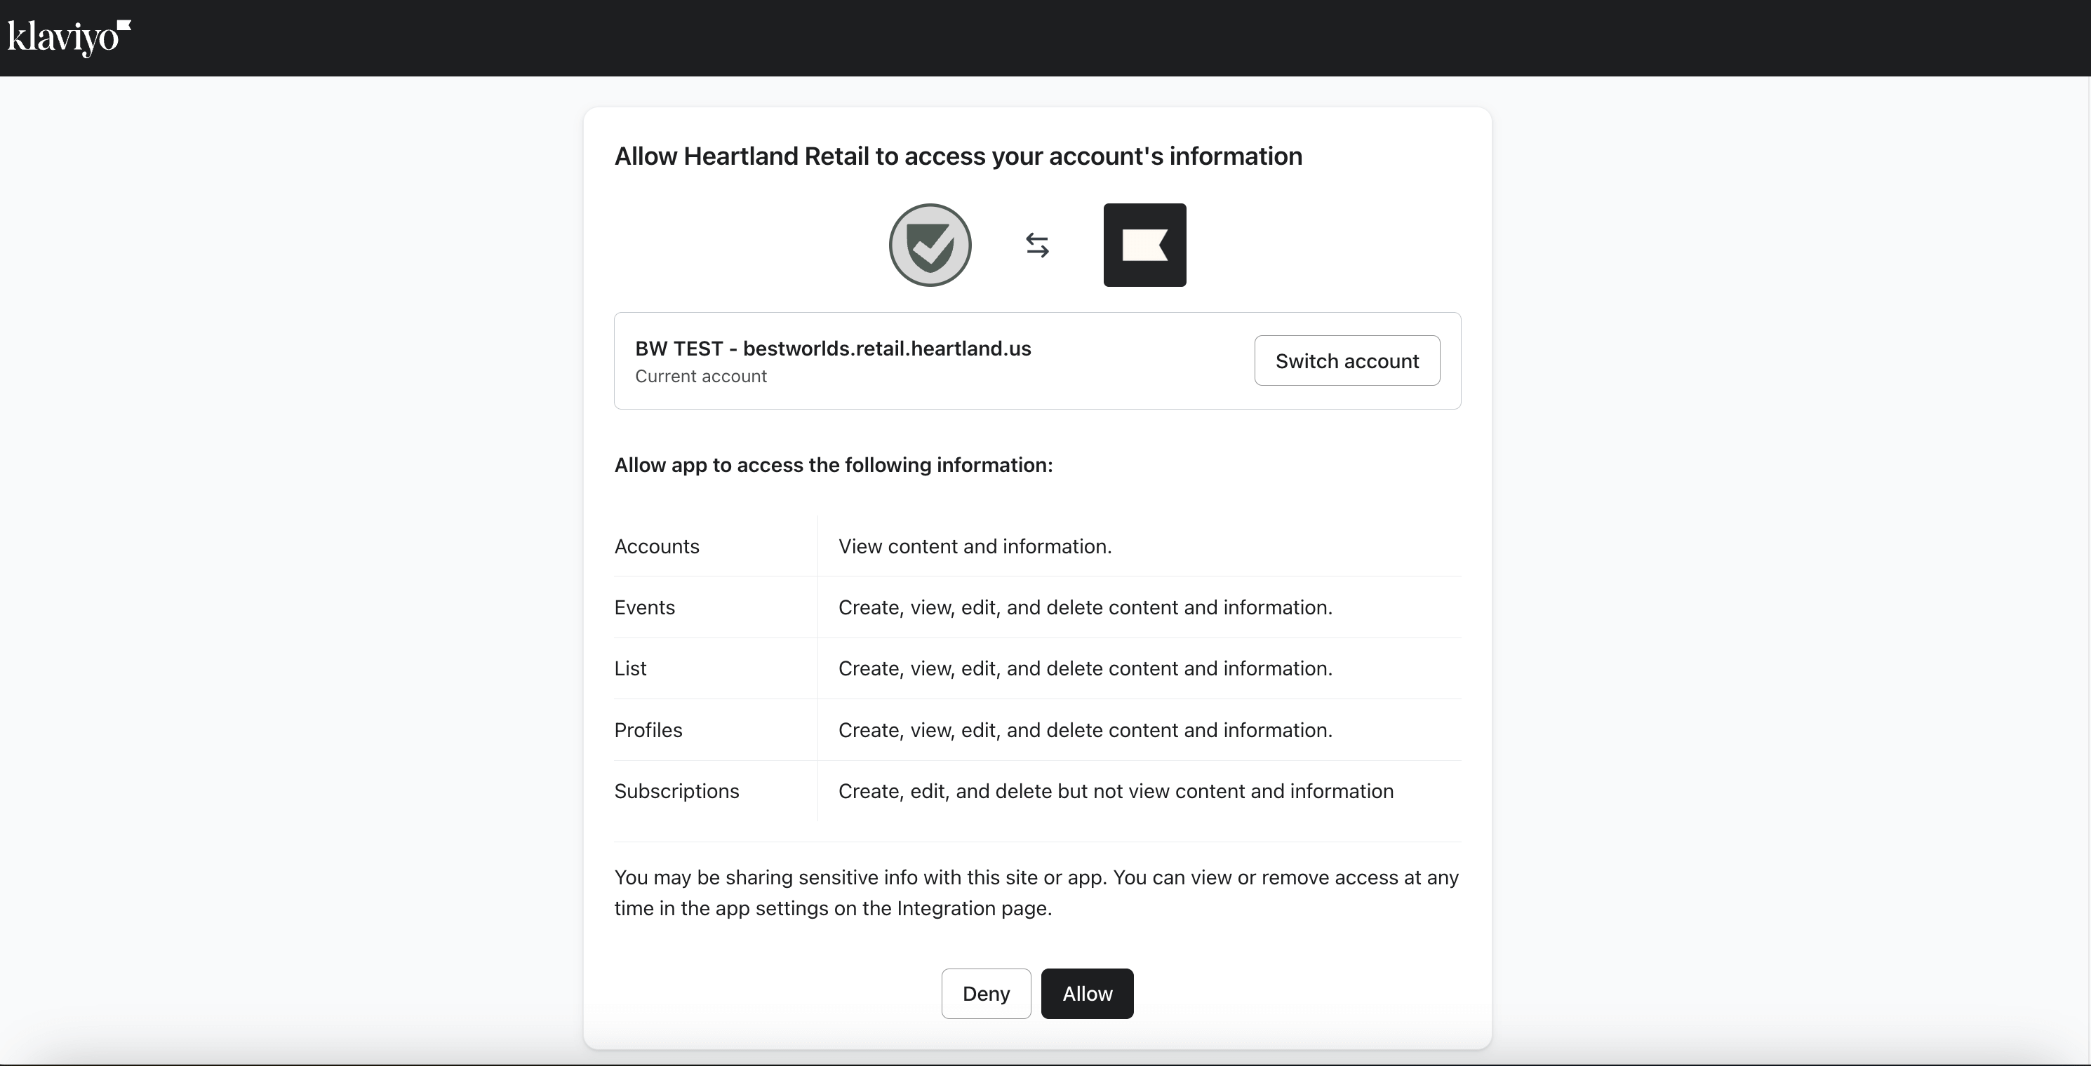Select the account name BW TEST - bestworlds.retail.heartland.us
2091x1066 pixels.
click(833, 349)
